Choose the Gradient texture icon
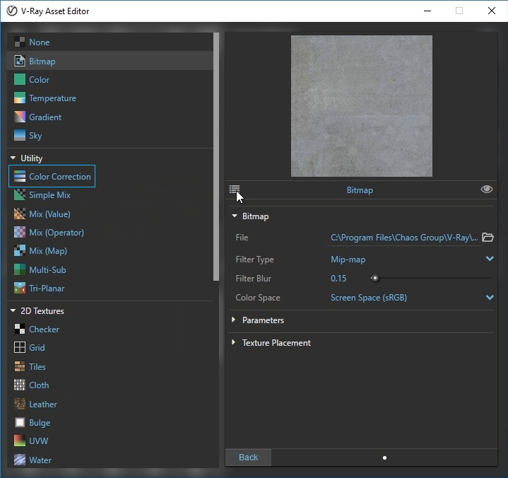Image resolution: width=508 pixels, height=478 pixels. [x=20, y=117]
